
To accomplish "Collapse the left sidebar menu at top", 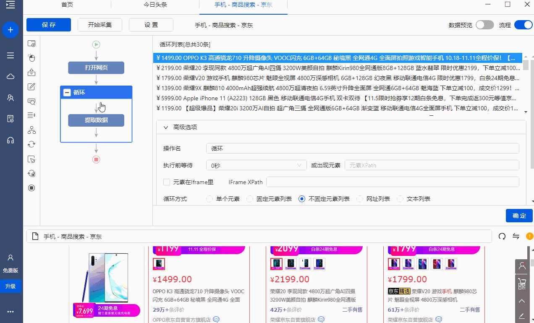I will point(10,5).
